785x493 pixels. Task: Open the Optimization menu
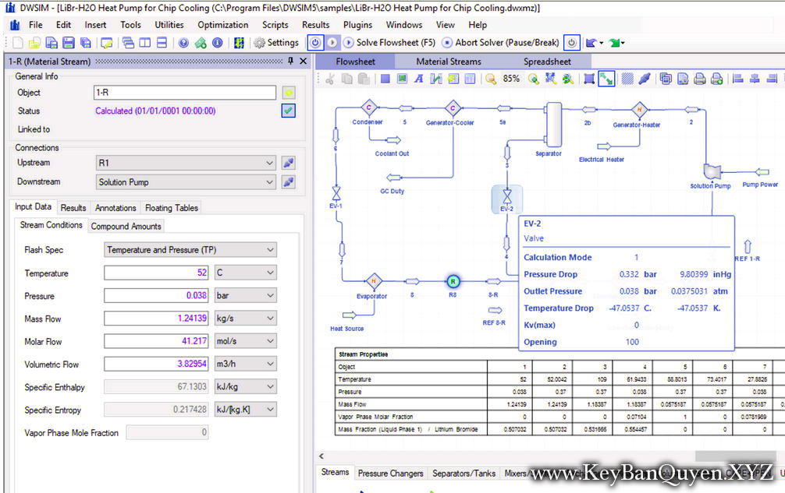tap(222, 24)
